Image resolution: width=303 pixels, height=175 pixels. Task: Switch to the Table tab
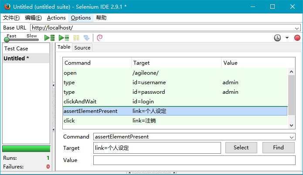[64, 47]
